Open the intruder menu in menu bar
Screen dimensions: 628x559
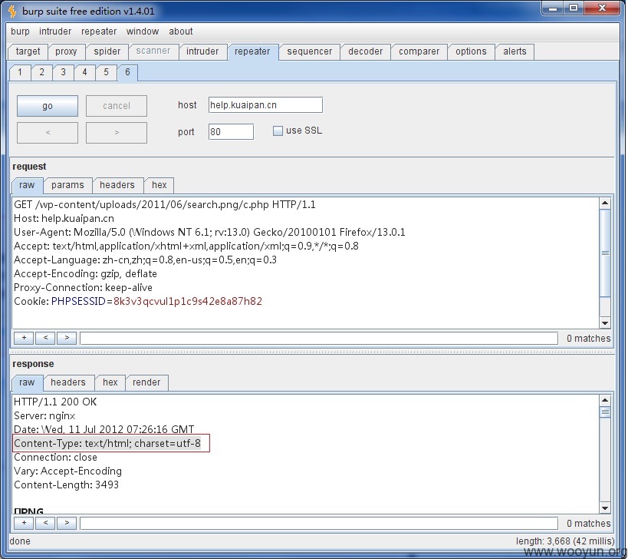(55, 31)
